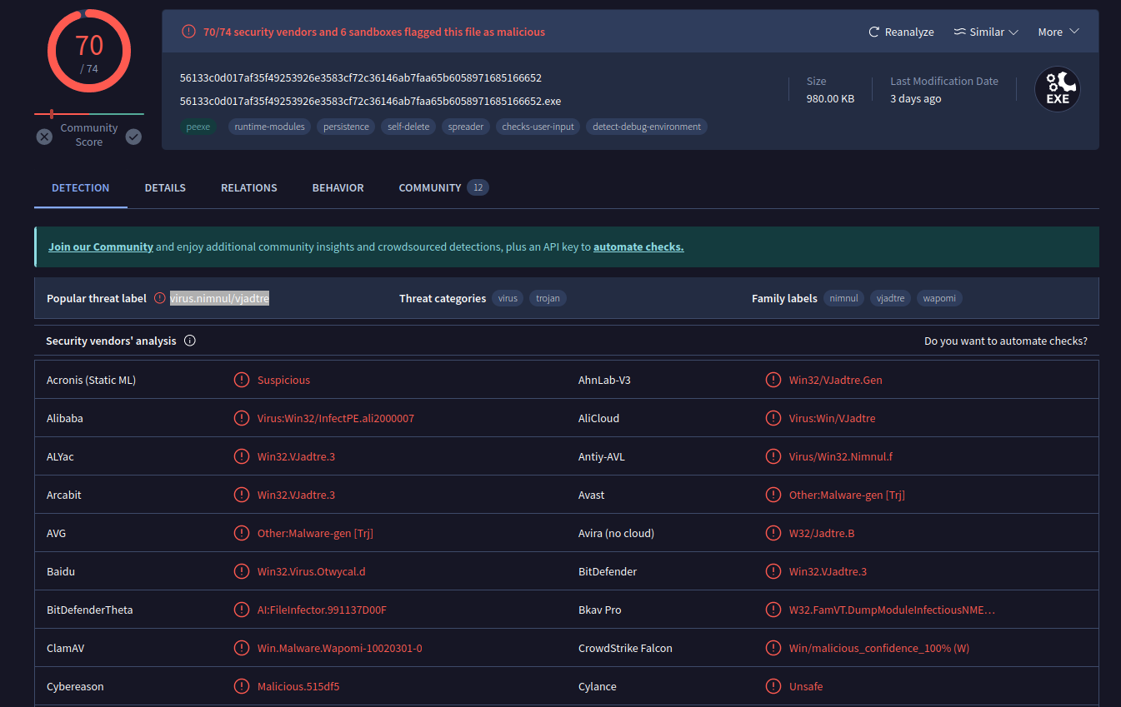Open the More dropdown menu
The height and width of the screenshot is (707, 1121).
tap(1058, 32)
